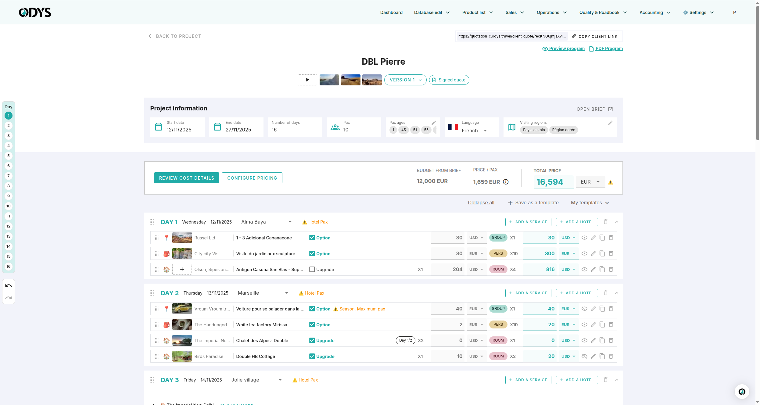This screenshot has width=760, height=405.
Task: Delete the Russel Ltd service row
Action: point(611,238)
